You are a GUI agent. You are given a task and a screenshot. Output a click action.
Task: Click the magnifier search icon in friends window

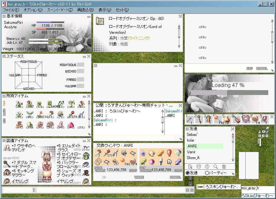(215, 166)
